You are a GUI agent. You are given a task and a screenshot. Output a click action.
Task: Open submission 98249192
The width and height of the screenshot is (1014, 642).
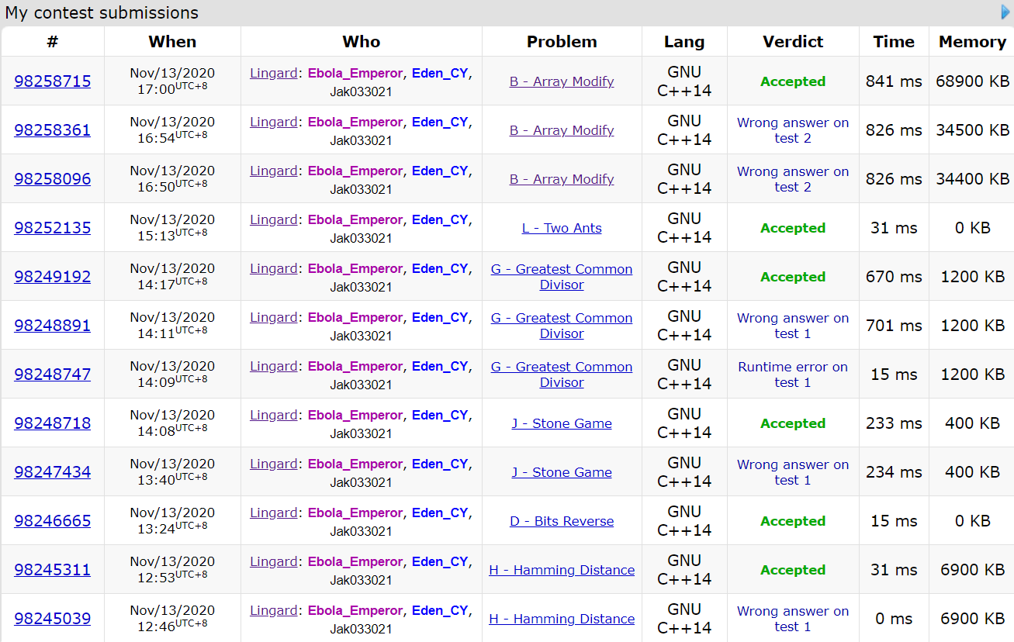click(x=52, y=277)
